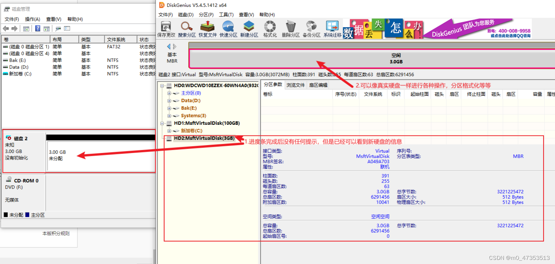Image resolution: width=555 pixels, height=264 pixels.
Task: Click show/hide action pane icon in Disk Management
Action: (47, 29)
